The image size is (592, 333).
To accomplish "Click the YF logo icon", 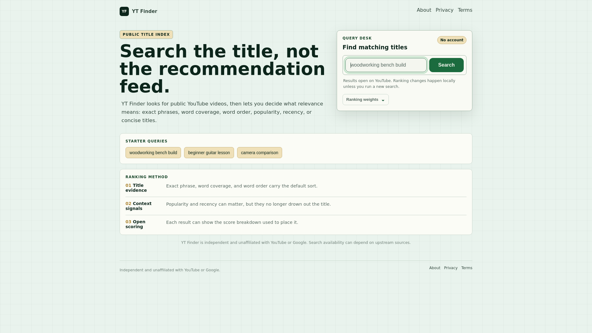I will [x=124, y=11].
